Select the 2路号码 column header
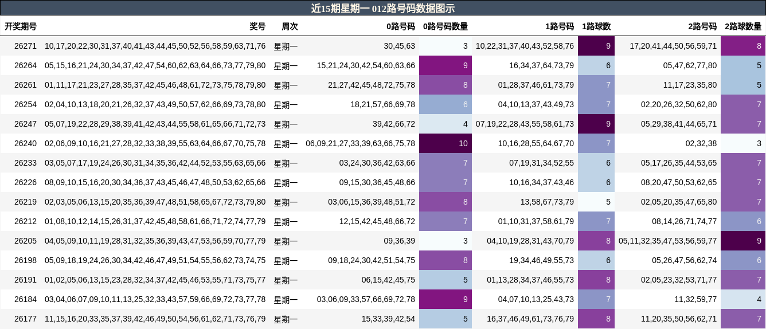766x329 pixels. tap(702, 26)
